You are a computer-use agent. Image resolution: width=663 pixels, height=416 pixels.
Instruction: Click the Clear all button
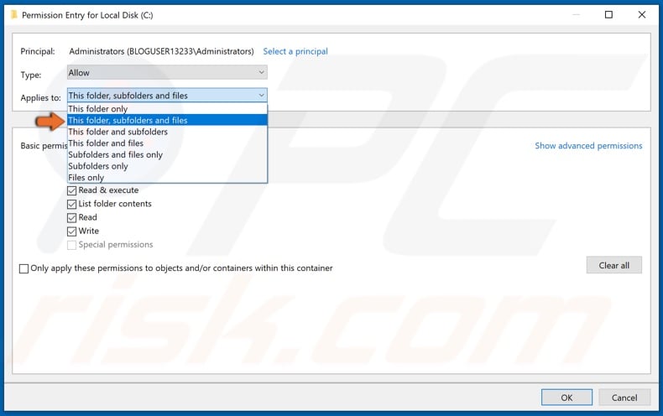pos(614,265)
